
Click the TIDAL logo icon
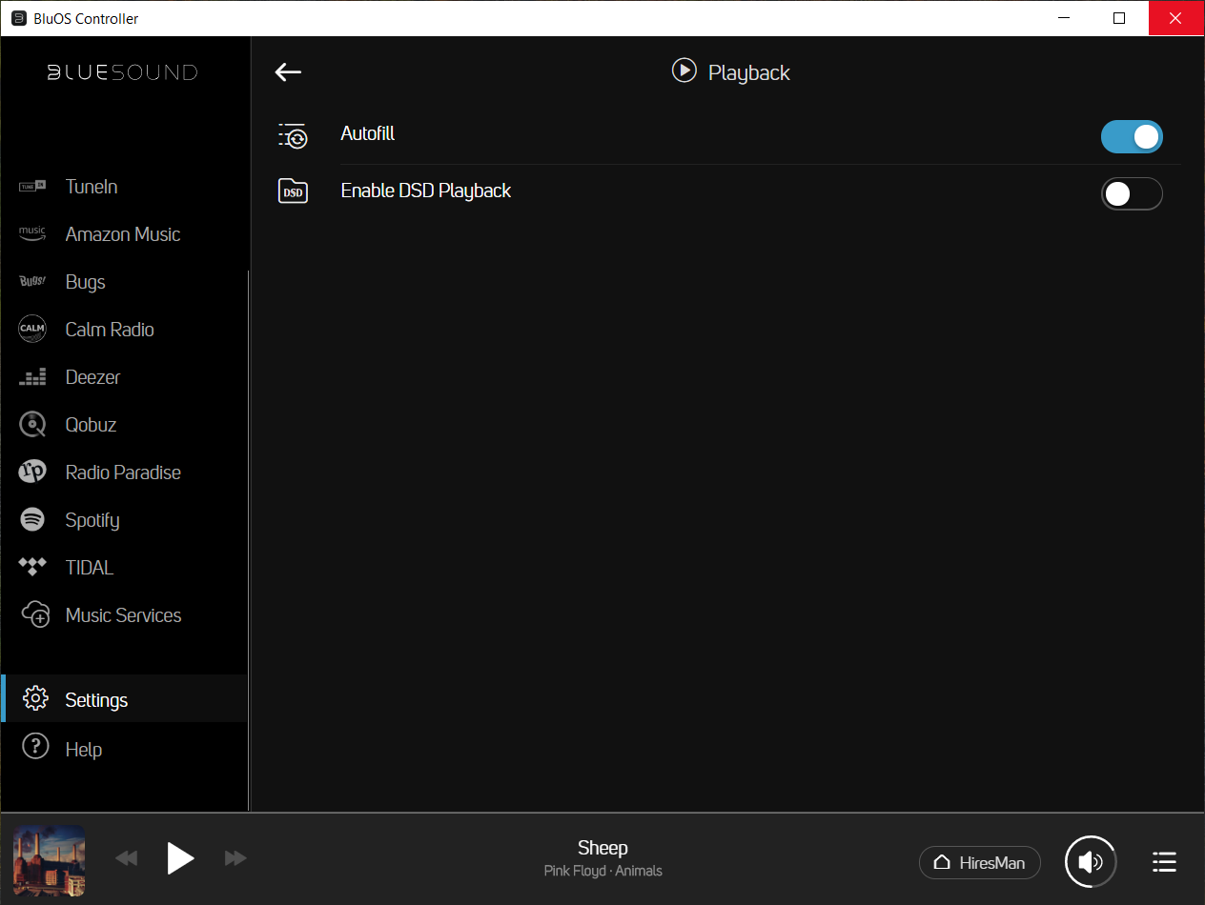(32, 568)
